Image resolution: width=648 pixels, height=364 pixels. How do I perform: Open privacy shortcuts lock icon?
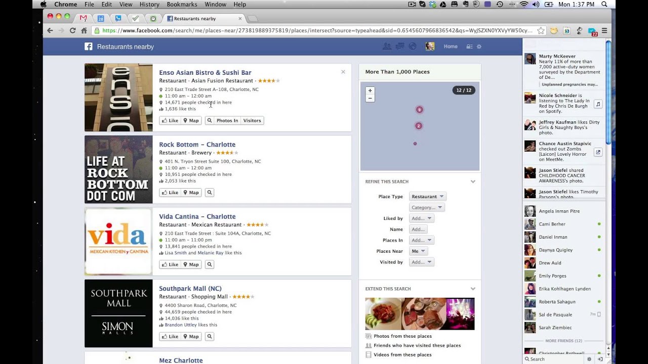click(469, 47)
